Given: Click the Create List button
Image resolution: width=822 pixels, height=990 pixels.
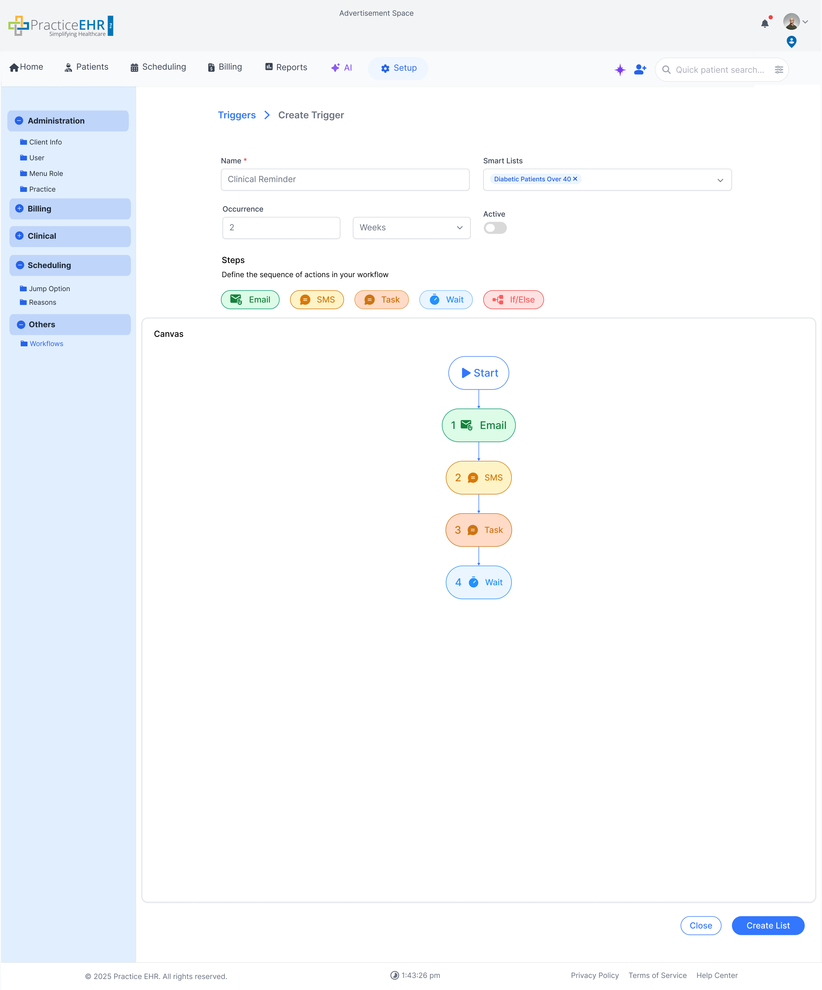Looking at the screenshot, I should (767, 925).
